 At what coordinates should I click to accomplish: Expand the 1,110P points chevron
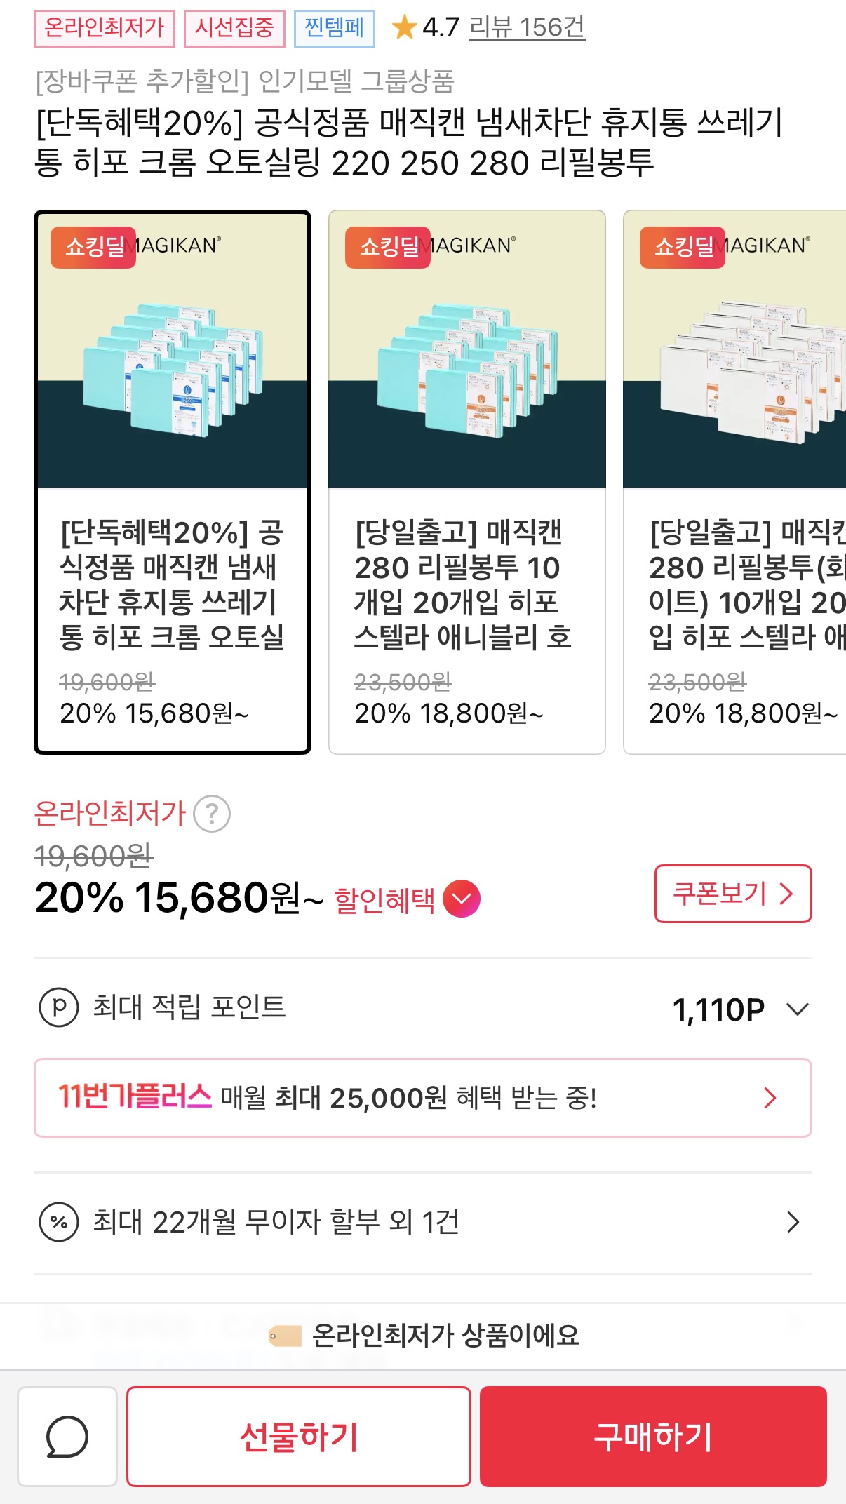798,1009
